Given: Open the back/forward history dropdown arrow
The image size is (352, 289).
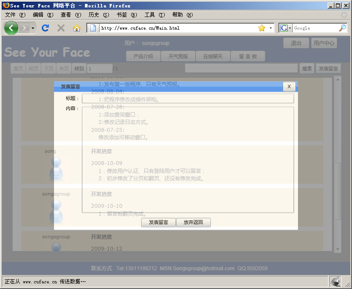Looking at the screenshot, I should click(x=33, y=28).
